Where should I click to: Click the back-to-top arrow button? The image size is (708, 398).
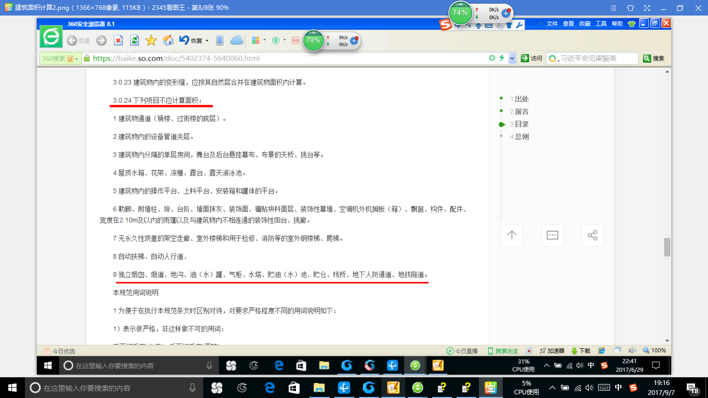(512, 235)
